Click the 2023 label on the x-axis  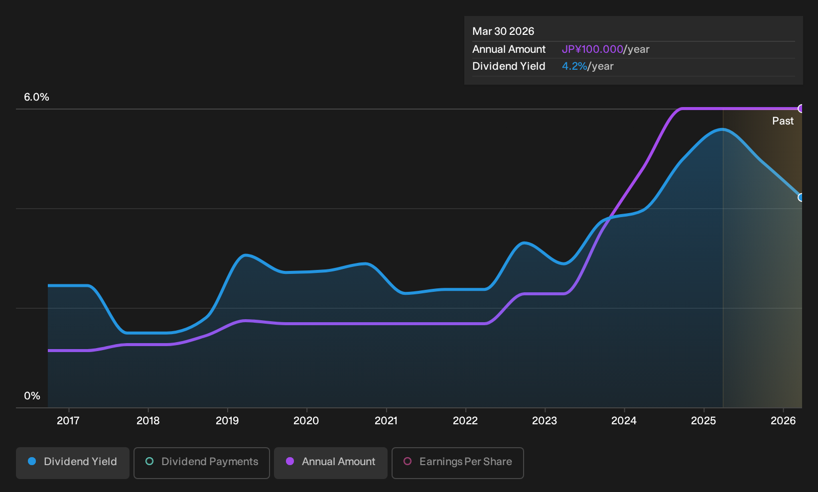point(545,421)
